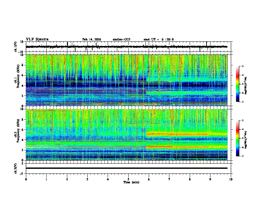Click the '8' kHz tick on ch.1 spectrogram
Image resolution: width=260 pixels, height=201 pixels.
[x=23, y=65]
